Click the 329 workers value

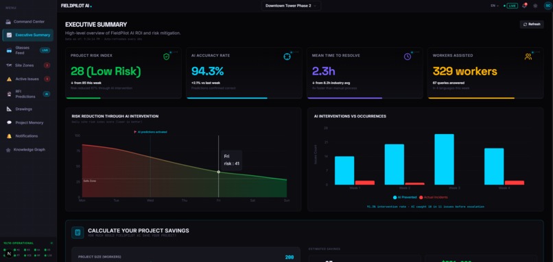[464, 71]
